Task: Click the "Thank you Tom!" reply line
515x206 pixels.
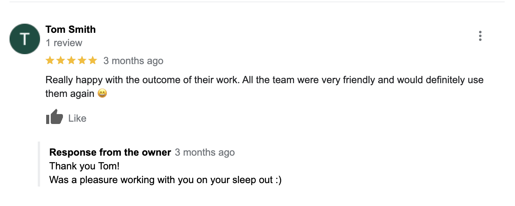Action: (x=84, y=166)
